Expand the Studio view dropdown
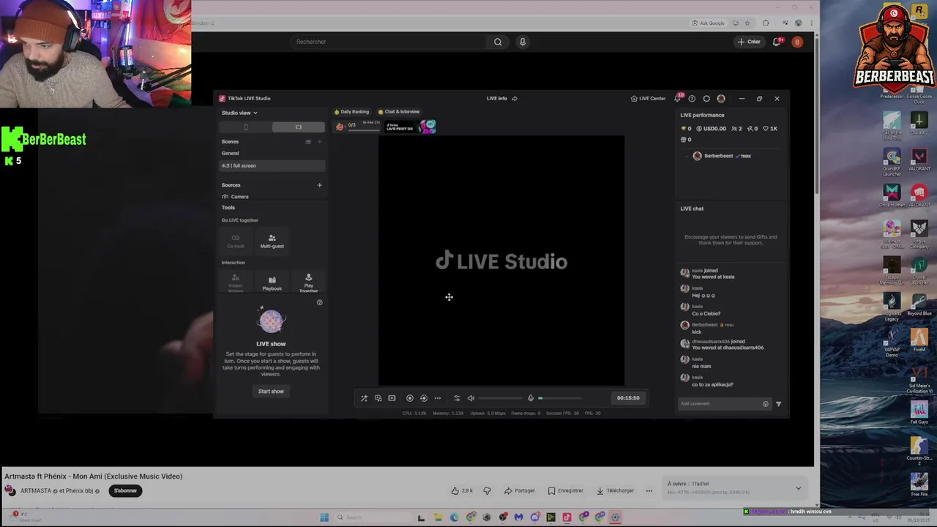 (239, 113)
